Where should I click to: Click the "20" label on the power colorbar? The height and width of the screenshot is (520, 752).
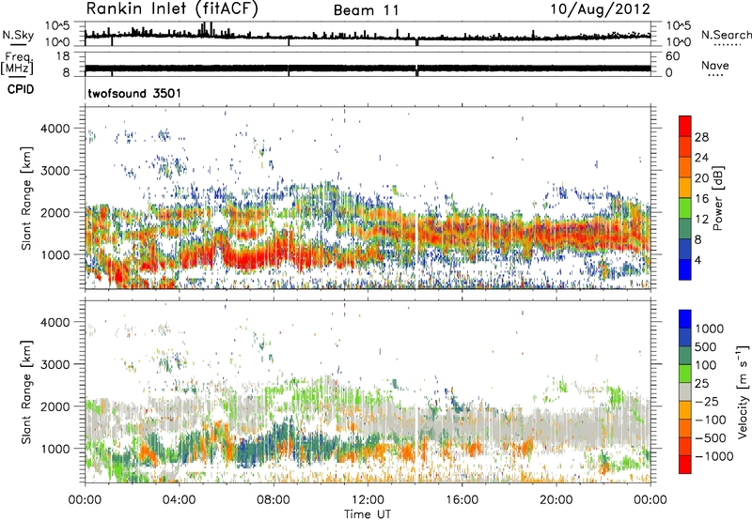[x=701, y=178]
